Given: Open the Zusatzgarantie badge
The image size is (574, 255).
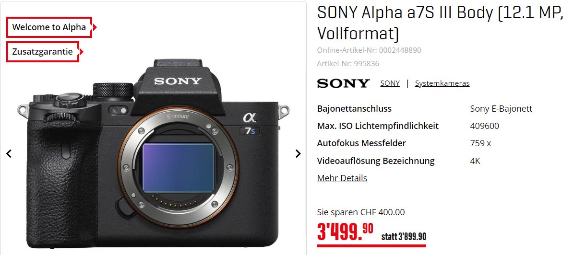Looking at the screenshot, I should tap(42, 52).
